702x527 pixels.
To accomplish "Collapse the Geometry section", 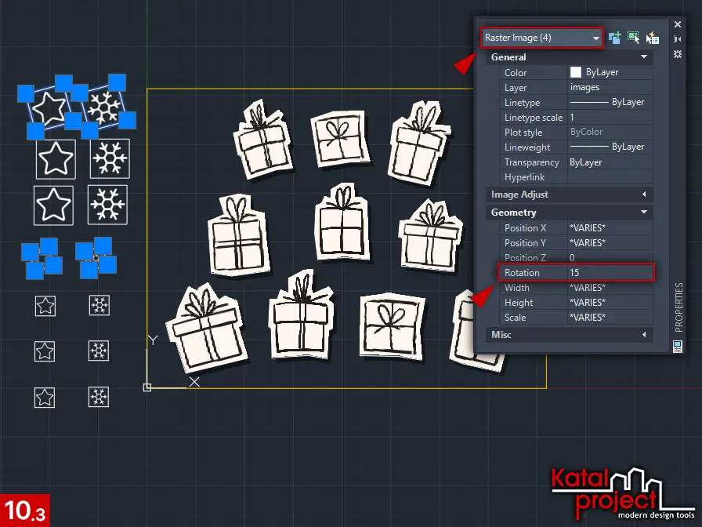I will click(644, 213).
